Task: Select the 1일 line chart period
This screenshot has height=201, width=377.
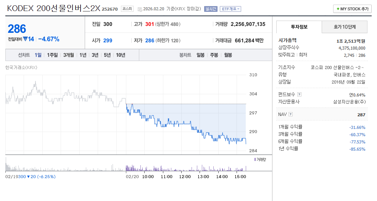Action: tap(38, 55)
